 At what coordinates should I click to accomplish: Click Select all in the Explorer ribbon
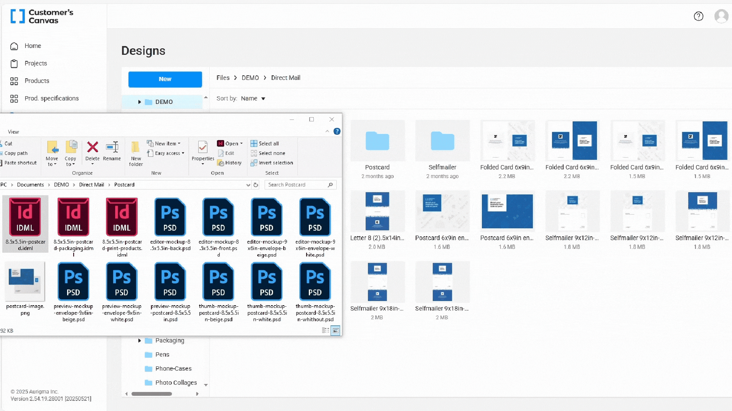[265, 143]
